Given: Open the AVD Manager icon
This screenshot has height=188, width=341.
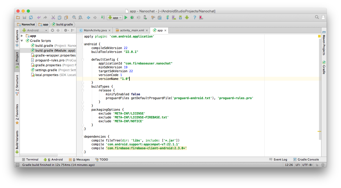Looking at the screenshot, I should tap(174, 17).
